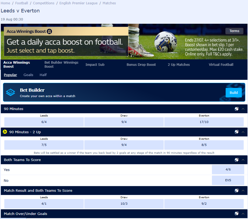Click the English Premier League breadcrumb link

(78, 3)
